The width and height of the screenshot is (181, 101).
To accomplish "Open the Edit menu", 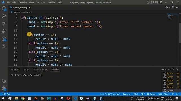I will (14, 3).
